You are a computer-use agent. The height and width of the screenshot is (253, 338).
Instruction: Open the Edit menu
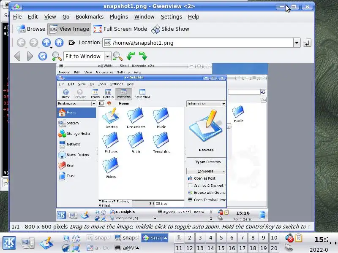coord(33,17)
